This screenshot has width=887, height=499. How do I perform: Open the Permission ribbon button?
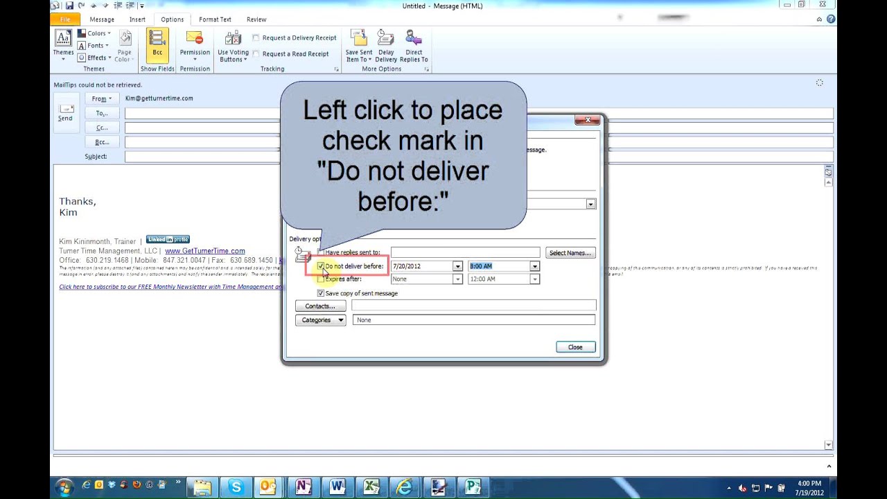[x=195, y=45]
